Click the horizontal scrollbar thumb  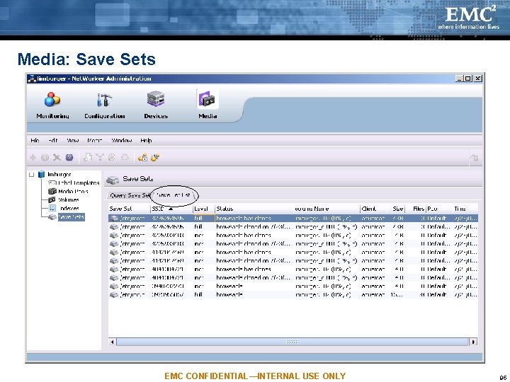[292, 342]
